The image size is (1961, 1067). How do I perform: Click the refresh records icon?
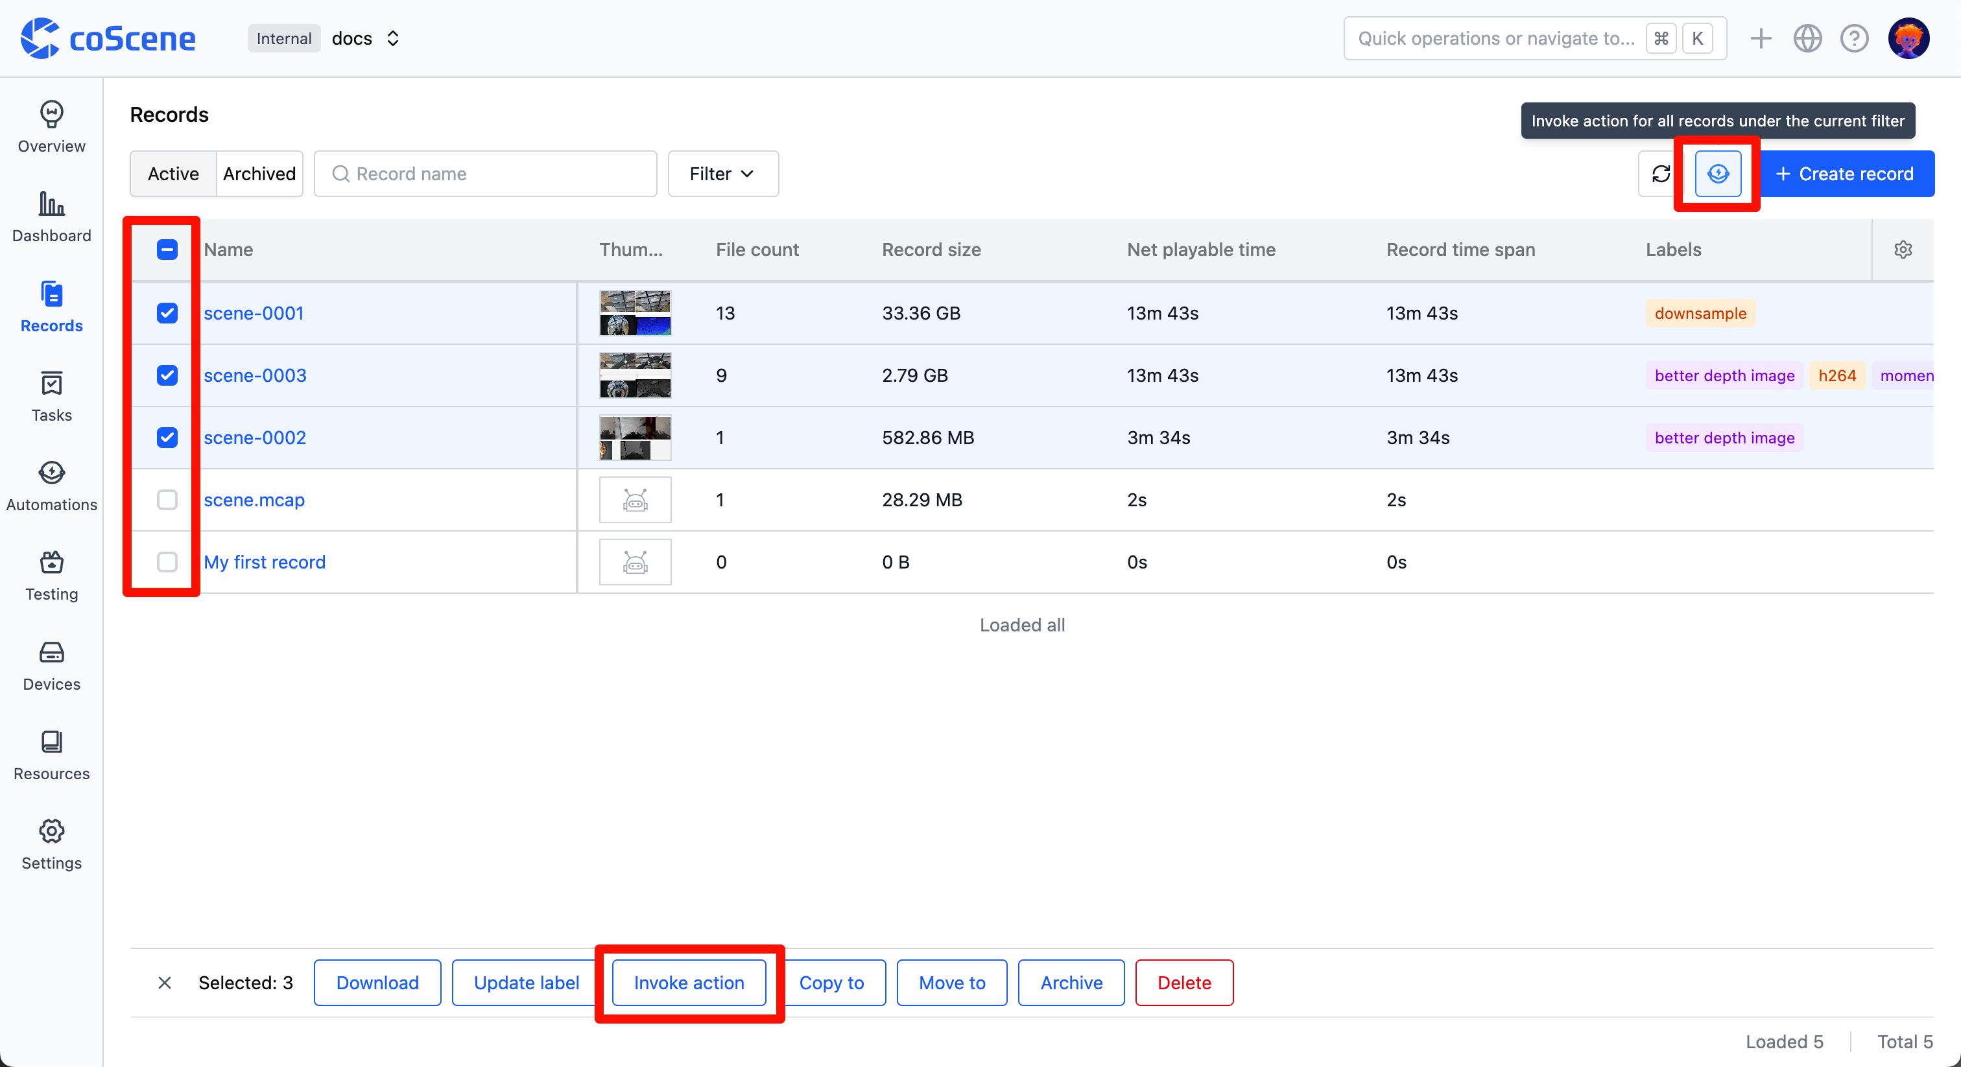pos(1660,174)
